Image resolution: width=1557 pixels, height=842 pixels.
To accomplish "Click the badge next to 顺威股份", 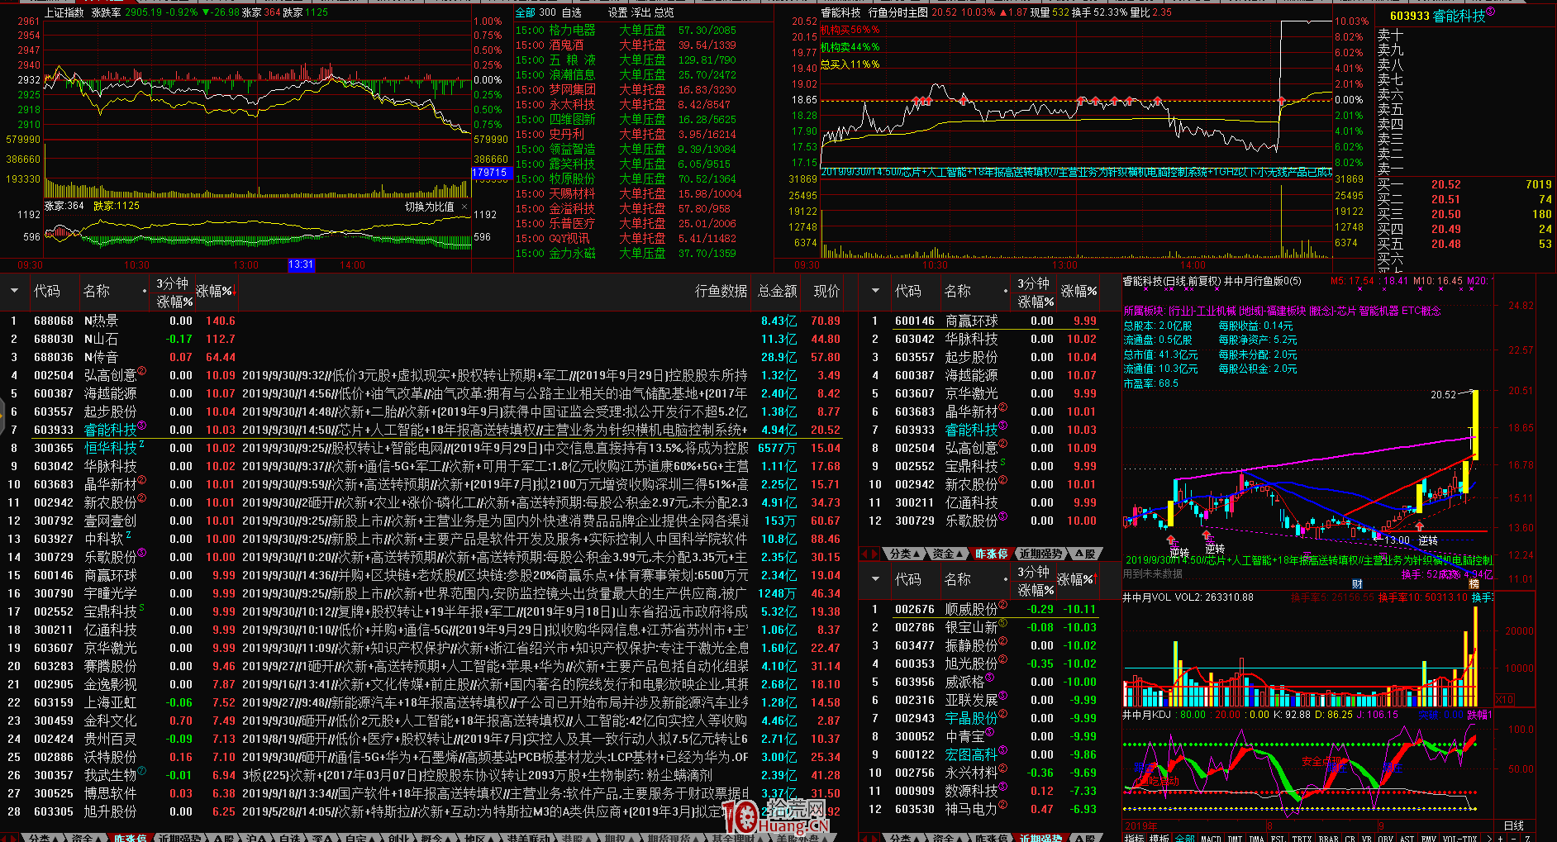I will pos(1002,605).
